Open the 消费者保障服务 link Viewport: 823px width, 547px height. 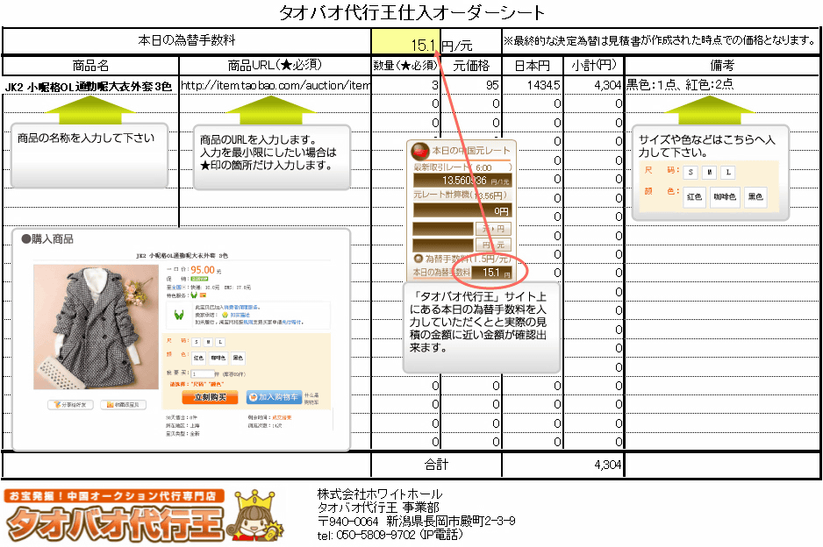[241, 308]
